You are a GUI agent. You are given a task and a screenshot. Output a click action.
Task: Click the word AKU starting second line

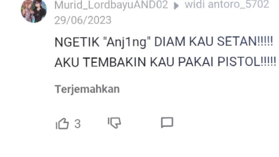click(x=67, y=62)
